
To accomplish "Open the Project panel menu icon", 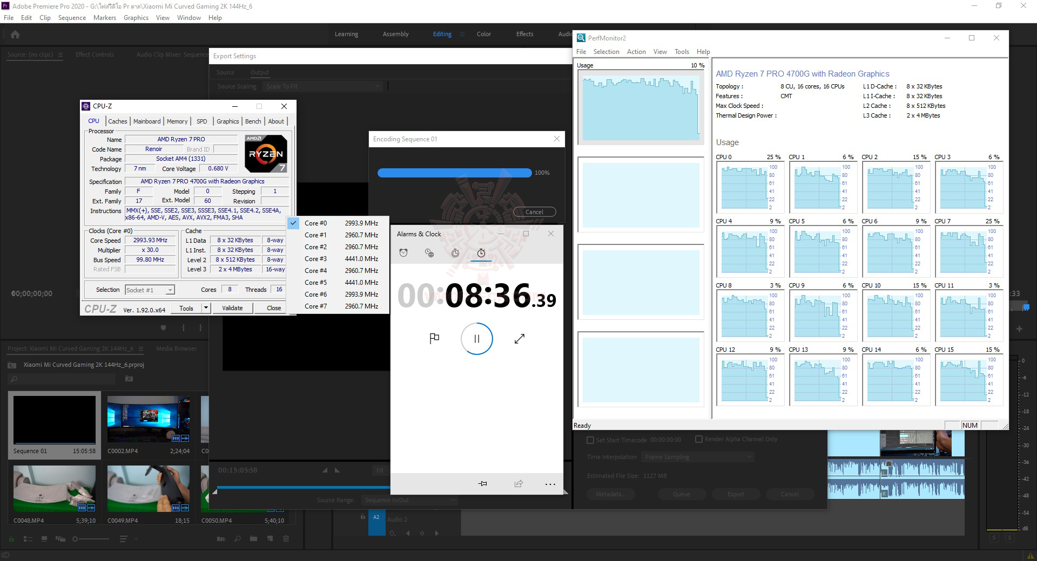I will (140, 349).
